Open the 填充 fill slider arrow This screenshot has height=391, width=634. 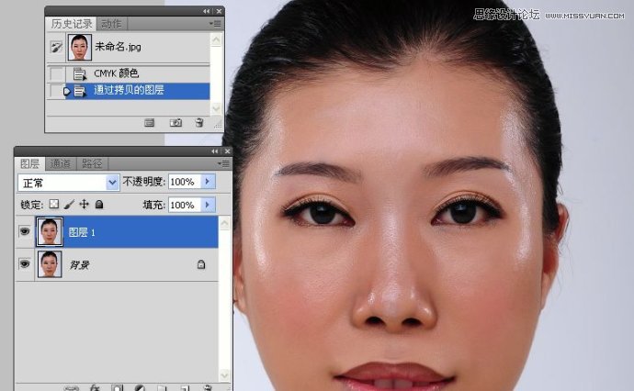[208, 205]
